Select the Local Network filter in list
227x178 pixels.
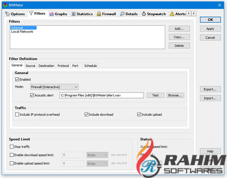coord(22,32)
